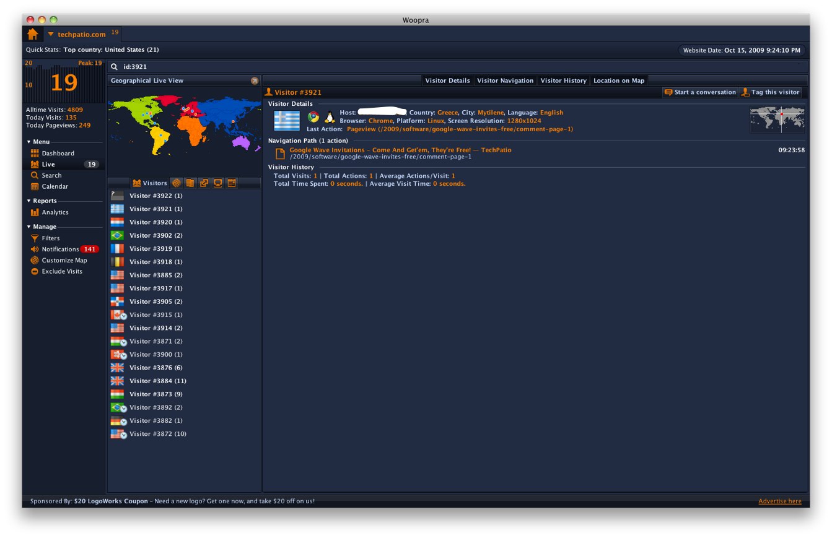Switch to the pages tab icon
This screenshot has height=538, width=832.
pyautogui.click(x=190, y=183)
